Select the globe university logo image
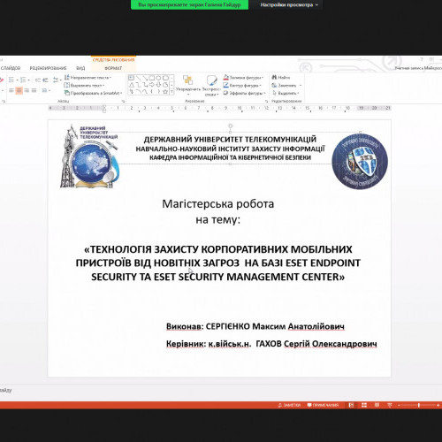This screenshot has height=442, width=442. tap(89, 156)
